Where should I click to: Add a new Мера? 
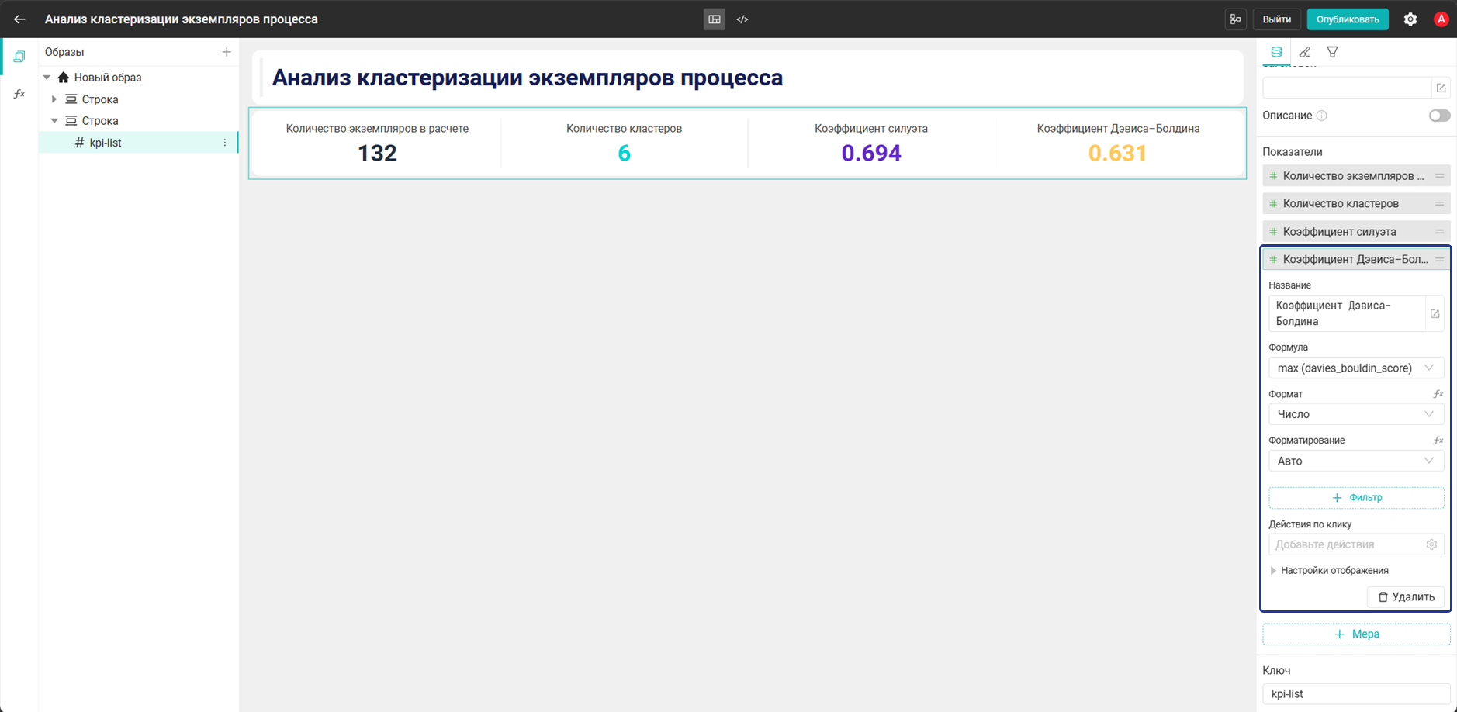click(1356, 634)
